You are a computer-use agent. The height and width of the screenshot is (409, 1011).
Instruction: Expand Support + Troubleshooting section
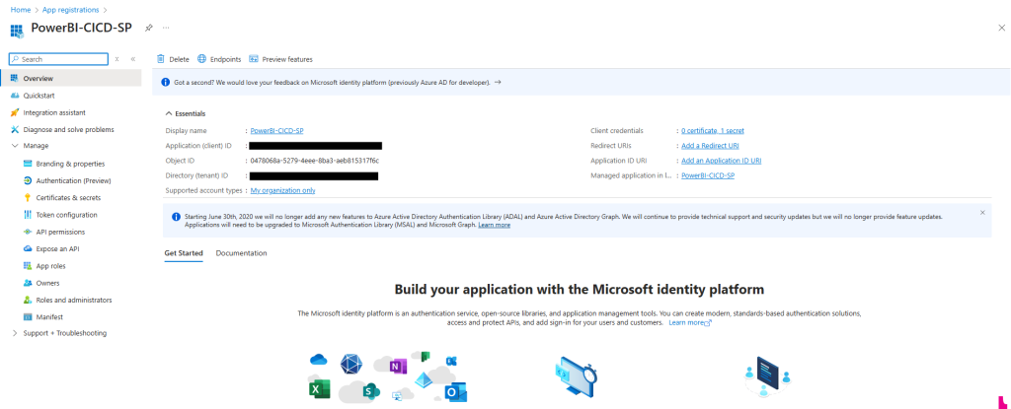click(x=14, y=333)
